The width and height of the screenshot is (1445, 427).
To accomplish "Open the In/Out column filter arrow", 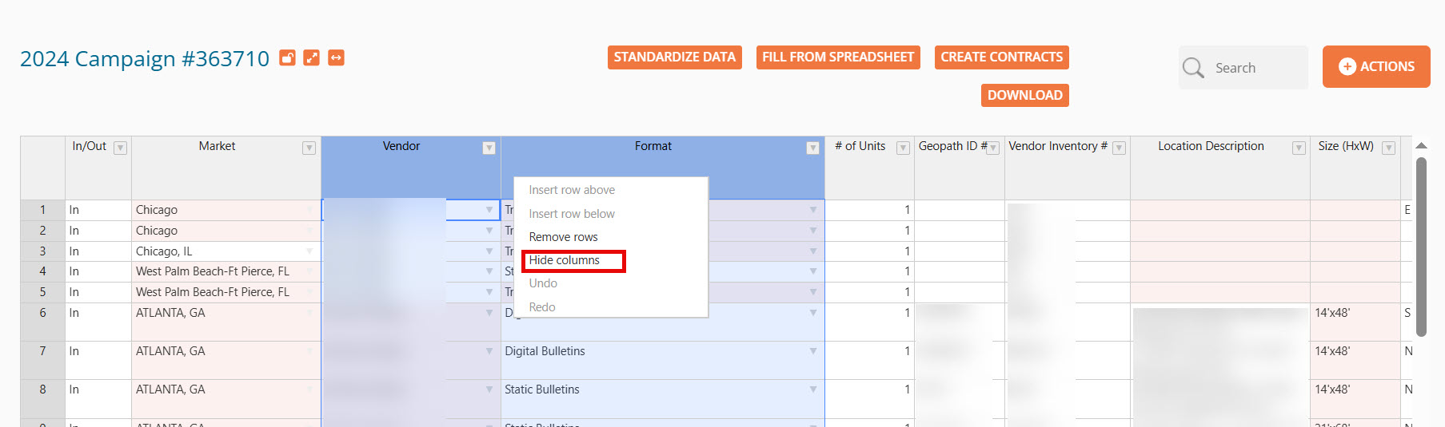I will click(120, 148).
